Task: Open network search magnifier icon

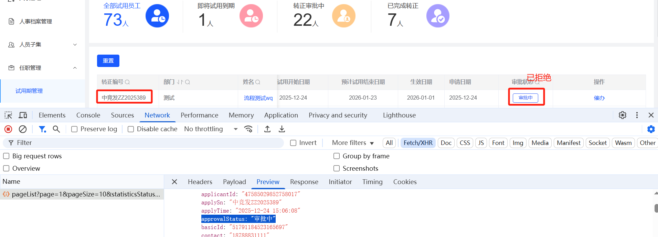Action: tap(56, 129)
